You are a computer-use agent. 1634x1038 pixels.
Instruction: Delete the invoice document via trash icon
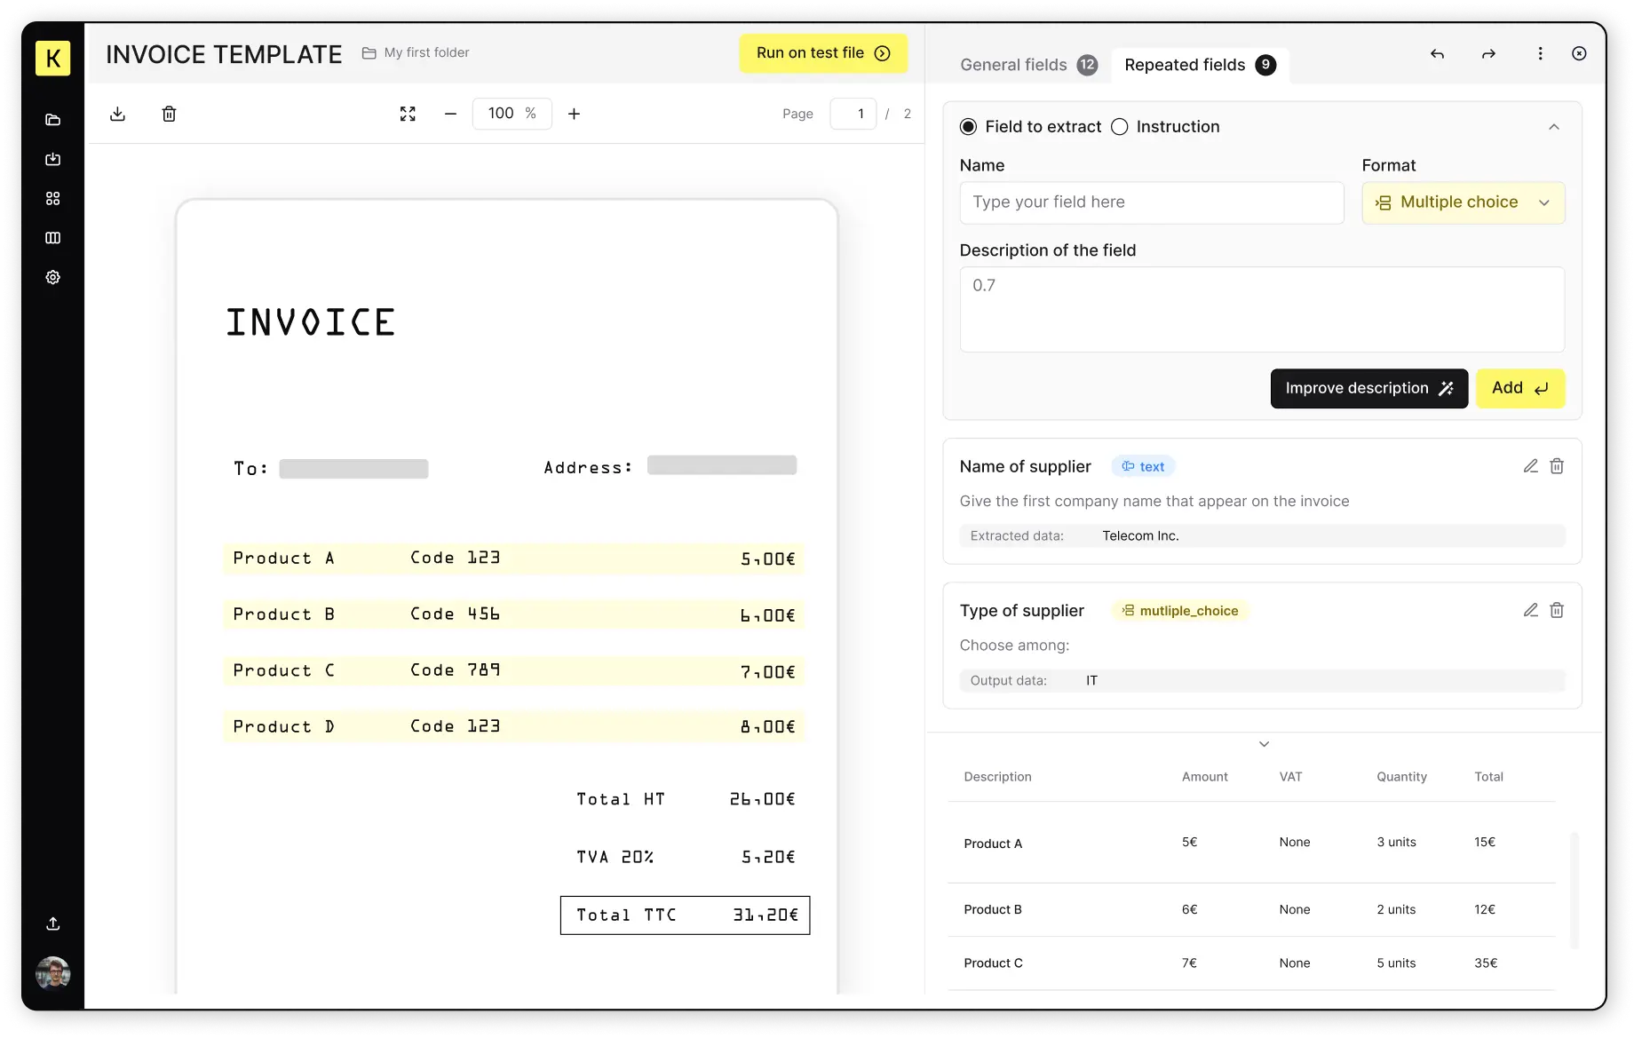coord(170,114)
